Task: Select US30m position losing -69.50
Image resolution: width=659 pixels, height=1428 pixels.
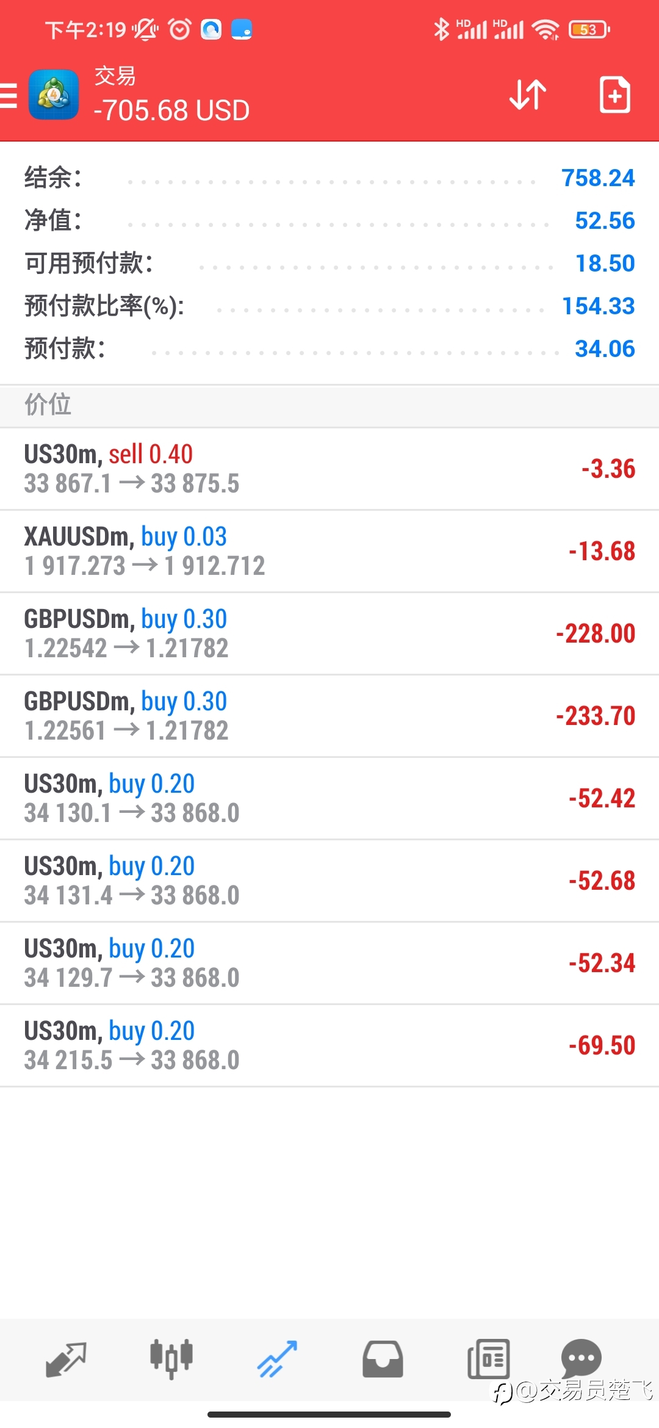Action: (329, 1045)
